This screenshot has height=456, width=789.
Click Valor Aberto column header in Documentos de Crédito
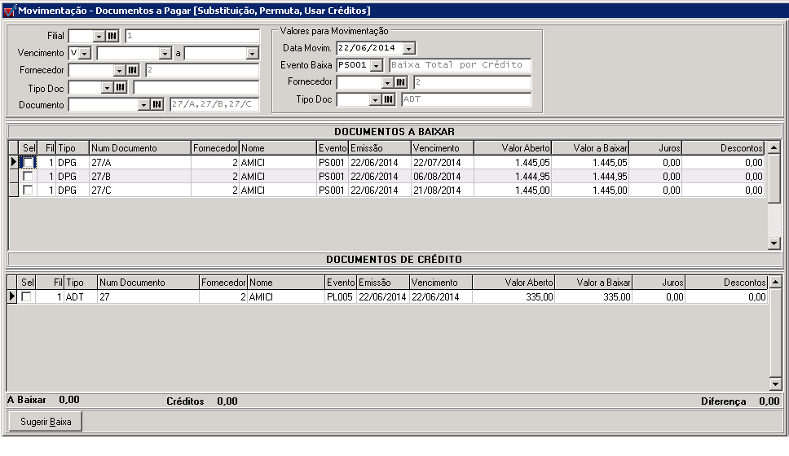[514, 283]
